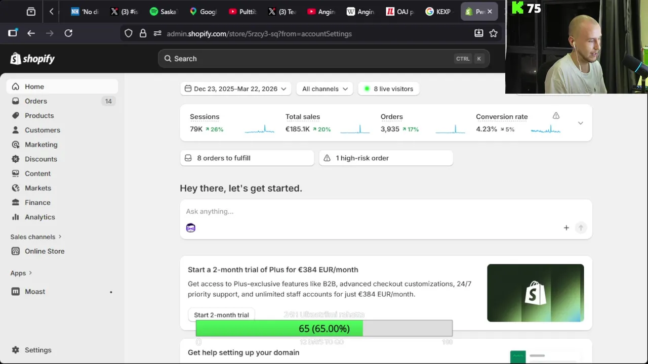Select Home in the sidebar

click(x=62, y=86)
